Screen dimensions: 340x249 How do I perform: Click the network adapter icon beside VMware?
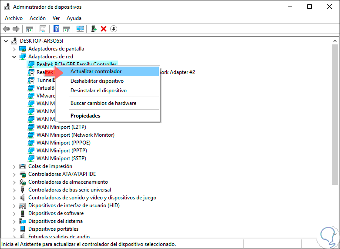[x=31, y=96]
